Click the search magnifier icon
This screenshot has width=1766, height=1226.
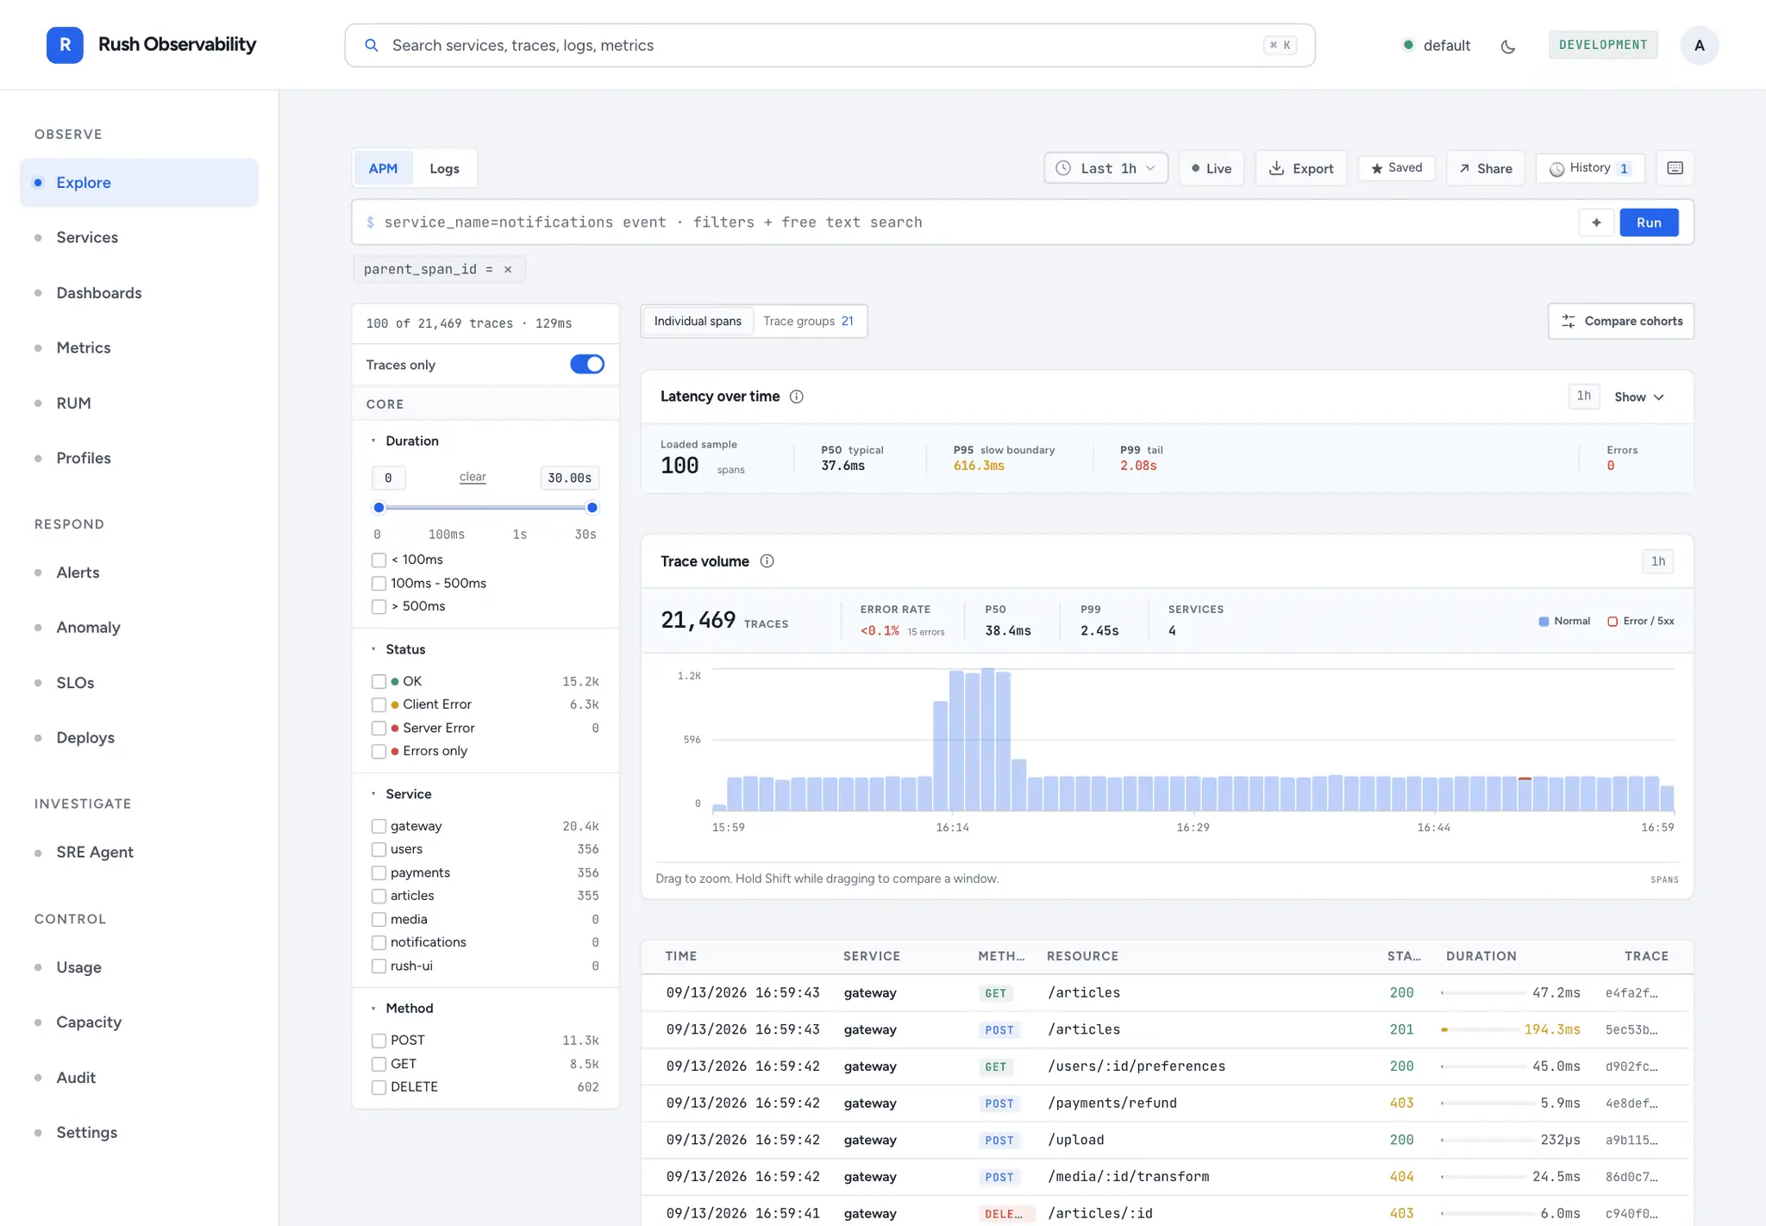point(372,45)
